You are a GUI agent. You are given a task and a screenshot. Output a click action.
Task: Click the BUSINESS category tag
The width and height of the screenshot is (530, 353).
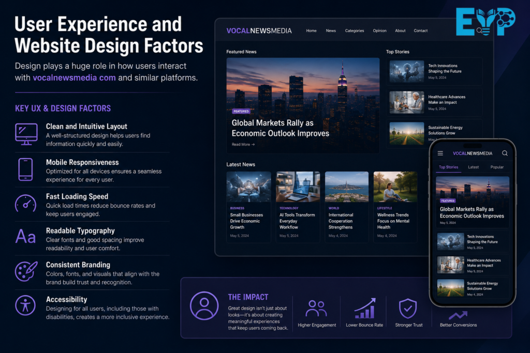point(237,208)
